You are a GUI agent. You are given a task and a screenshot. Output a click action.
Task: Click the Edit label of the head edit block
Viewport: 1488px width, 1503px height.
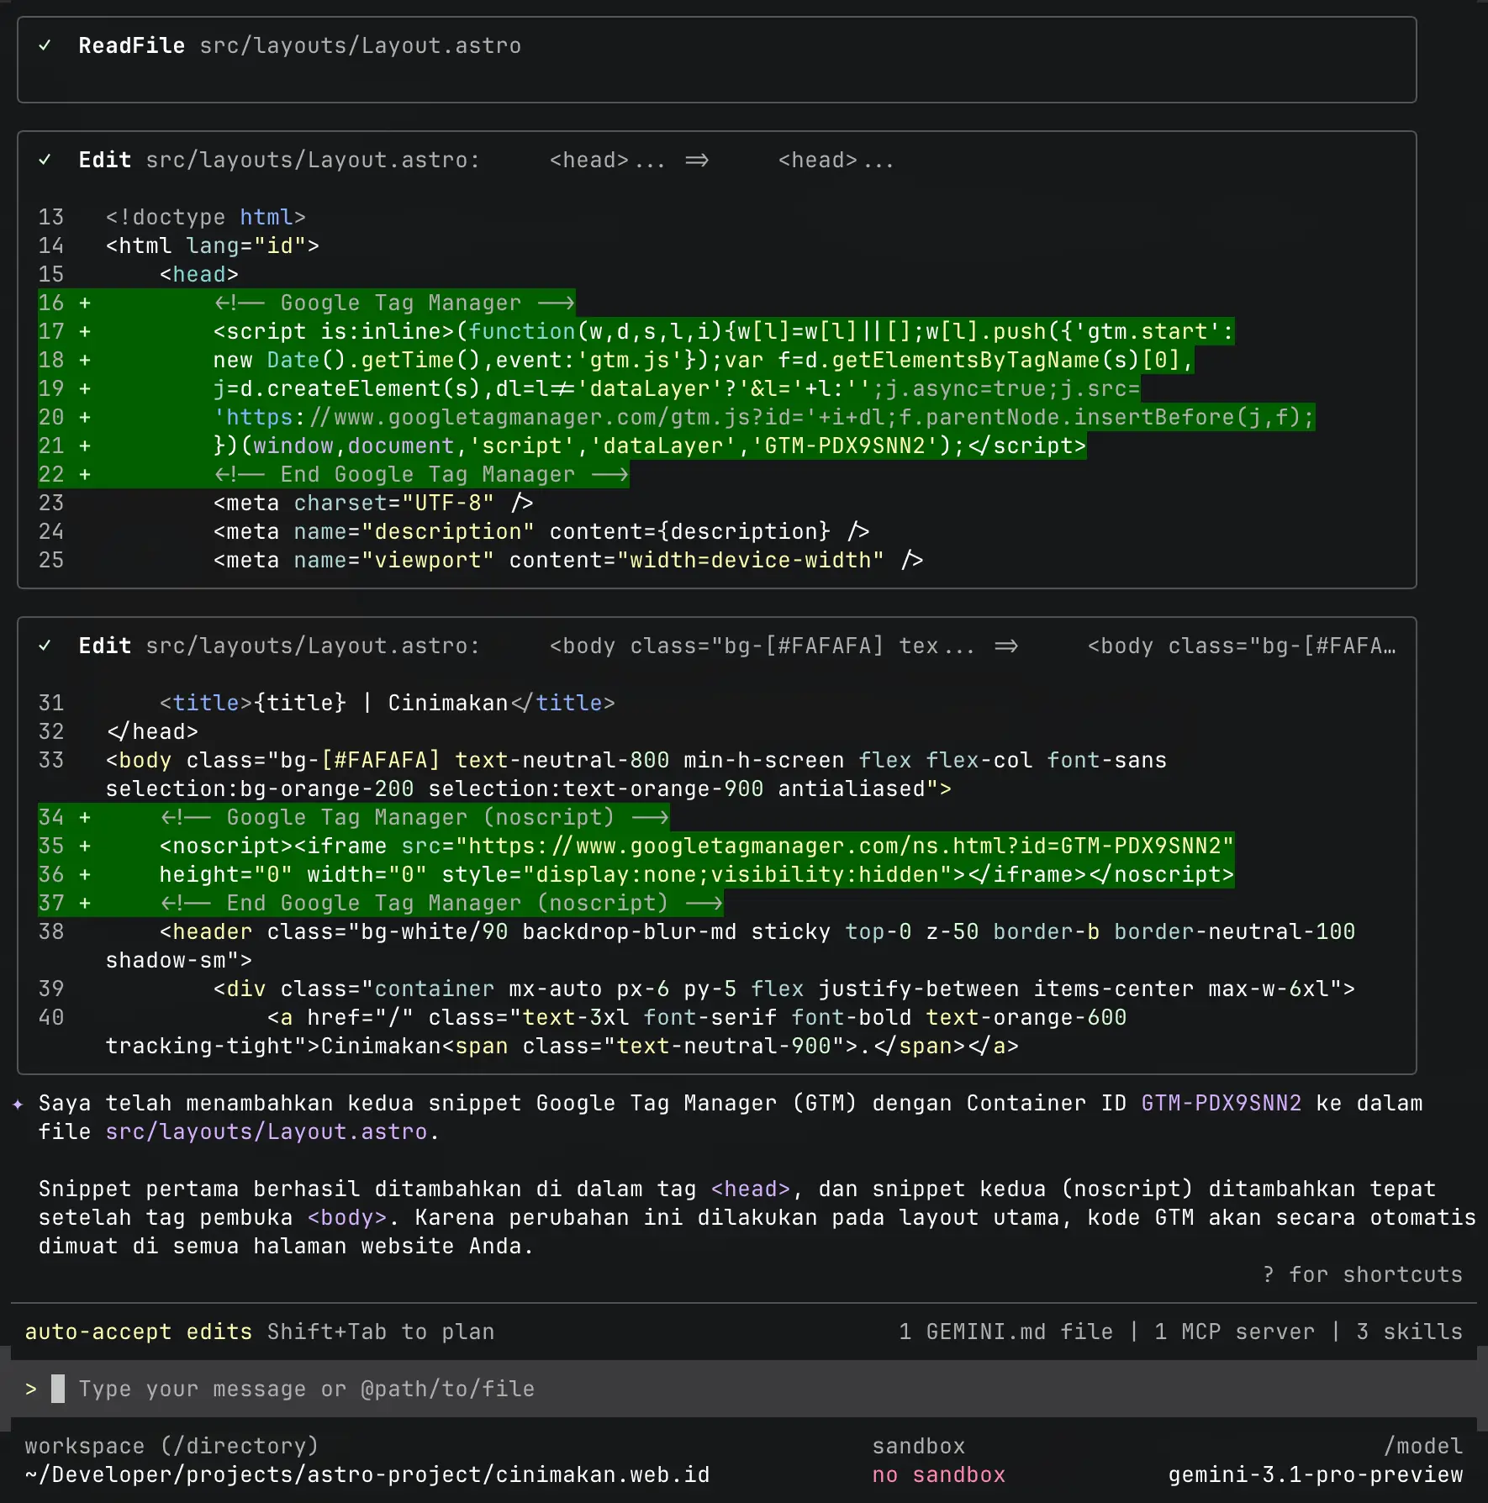click(105, 160)
